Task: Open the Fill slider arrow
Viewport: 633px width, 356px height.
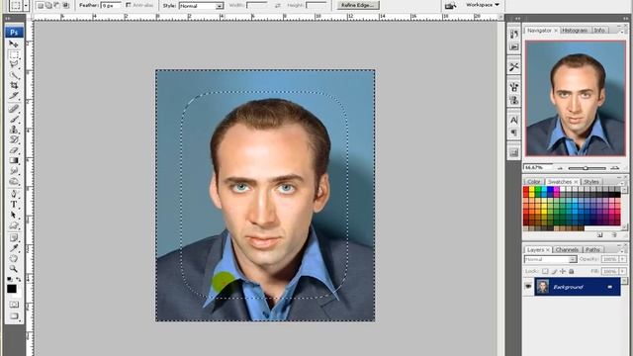Action: [622, 271]
